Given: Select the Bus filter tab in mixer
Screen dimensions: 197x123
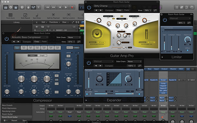Looking at the screenshot, I should [x=149, y=69].
